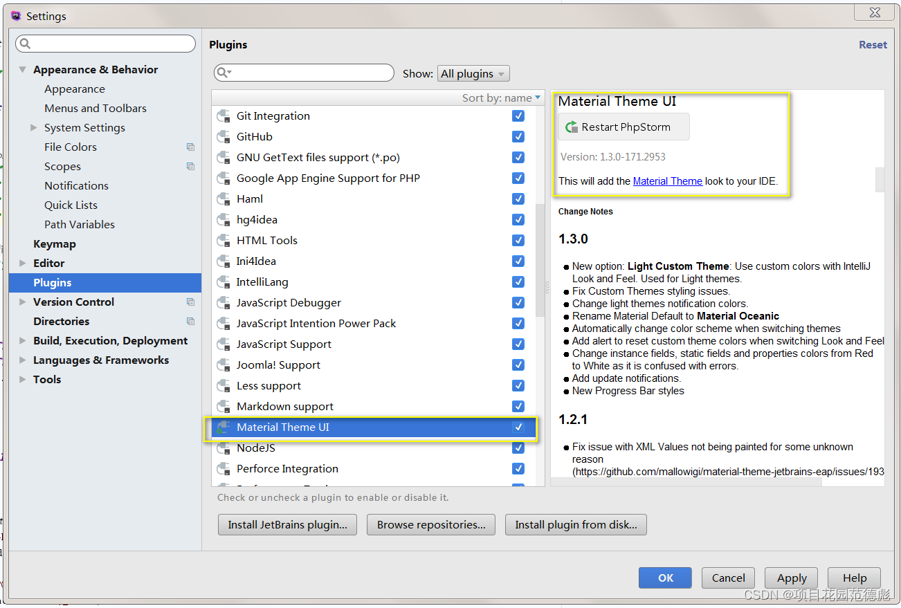Disable the JavaScript Debugger plugin

click(x=518, y=303)
